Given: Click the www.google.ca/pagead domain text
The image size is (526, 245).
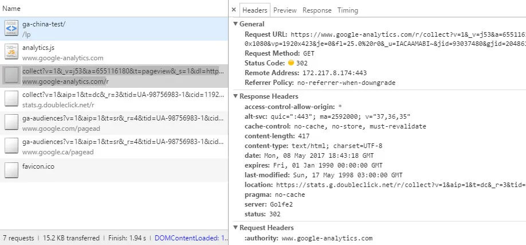Looking at the screenshot, I should (x=58, y=152).
